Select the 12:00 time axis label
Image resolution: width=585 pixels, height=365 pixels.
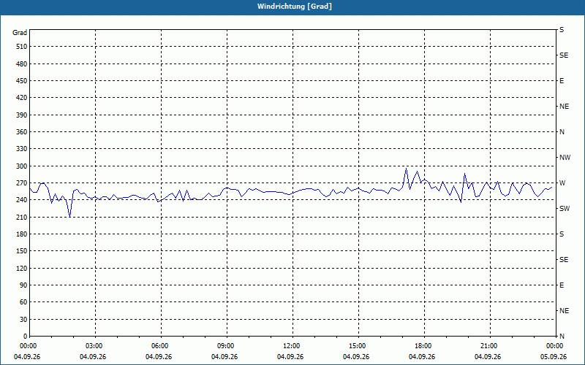[x=292, y=346]
